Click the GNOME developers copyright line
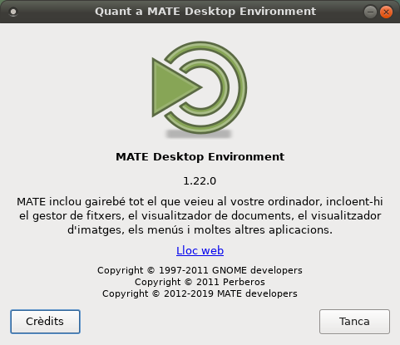Screen dimensions: 400x345 coord(200,270)
